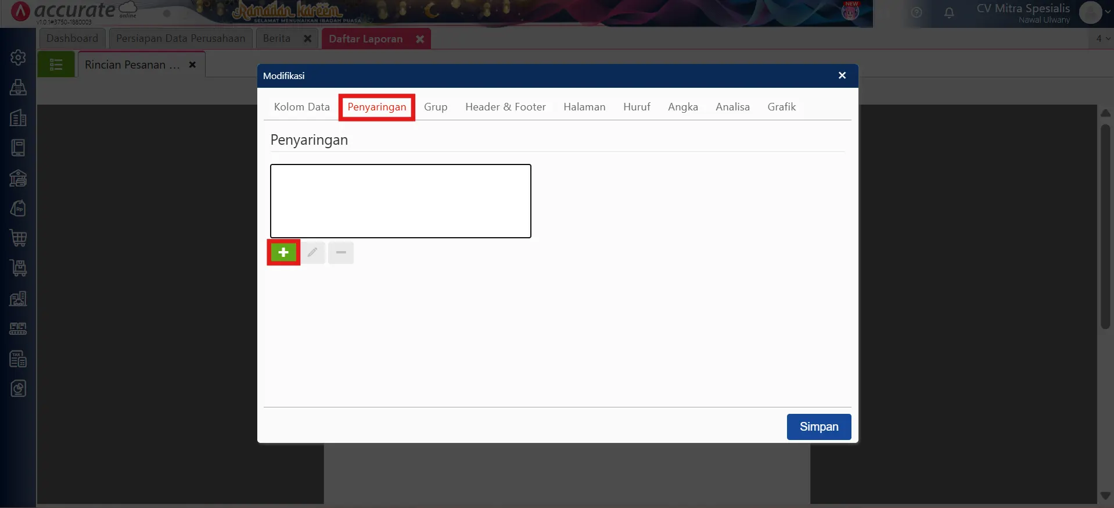Open the stamp module sidebar icon

(18, 88)
